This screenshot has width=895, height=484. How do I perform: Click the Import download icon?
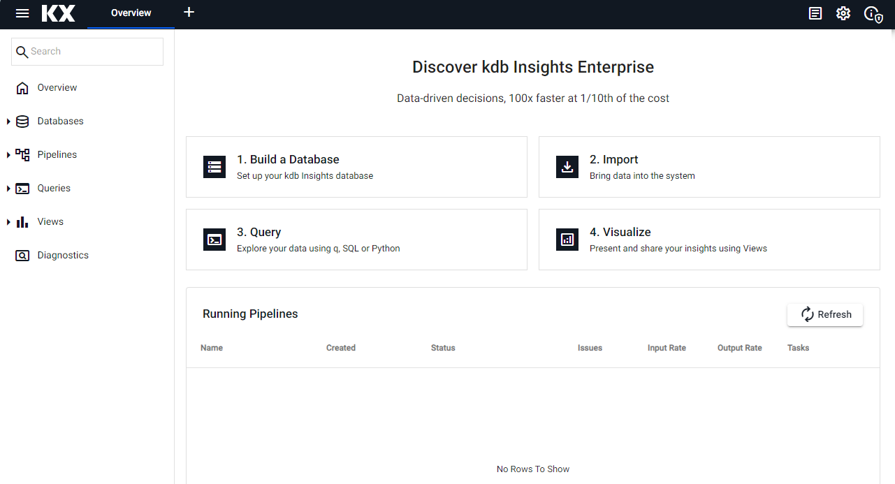click(x=567, y=167)
